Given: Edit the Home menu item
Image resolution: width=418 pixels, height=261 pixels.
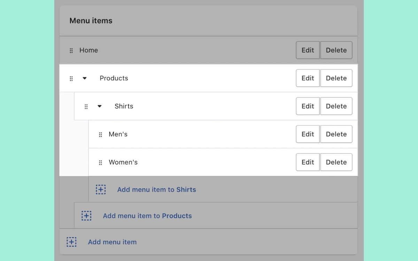Looking at the screenshot, I should tap(308, 50).
